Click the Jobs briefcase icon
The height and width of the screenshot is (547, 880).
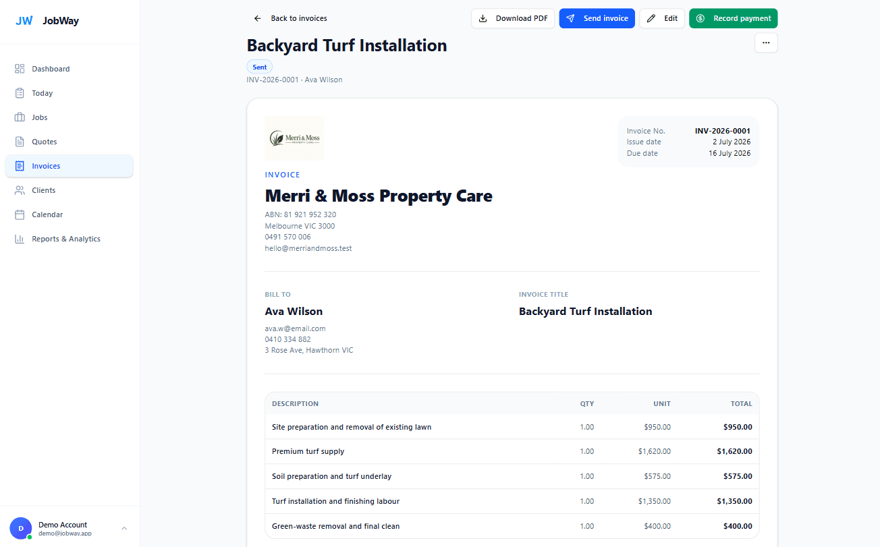(x=20, y=117)
